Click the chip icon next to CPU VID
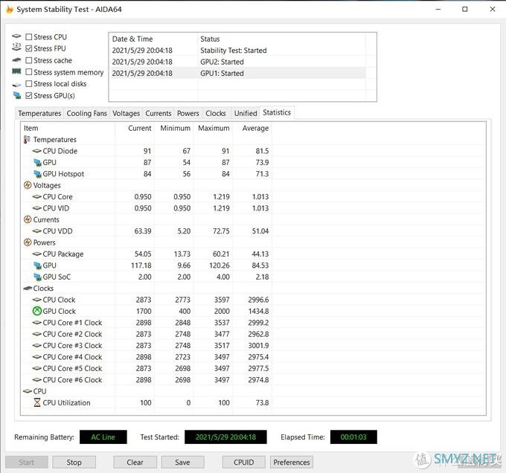This screenshot has width=506, height=473. coord(36,208)
